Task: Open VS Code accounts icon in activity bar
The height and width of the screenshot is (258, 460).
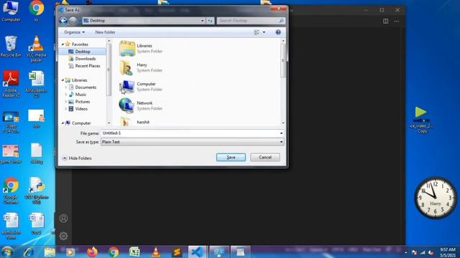Action: pyautogui.click(x=63, y=218)
